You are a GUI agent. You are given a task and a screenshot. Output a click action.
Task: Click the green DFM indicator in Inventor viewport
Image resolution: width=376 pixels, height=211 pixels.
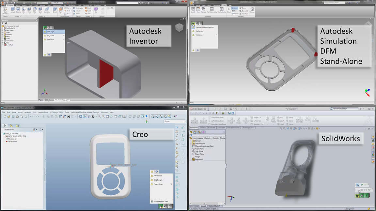pos(45,27)
